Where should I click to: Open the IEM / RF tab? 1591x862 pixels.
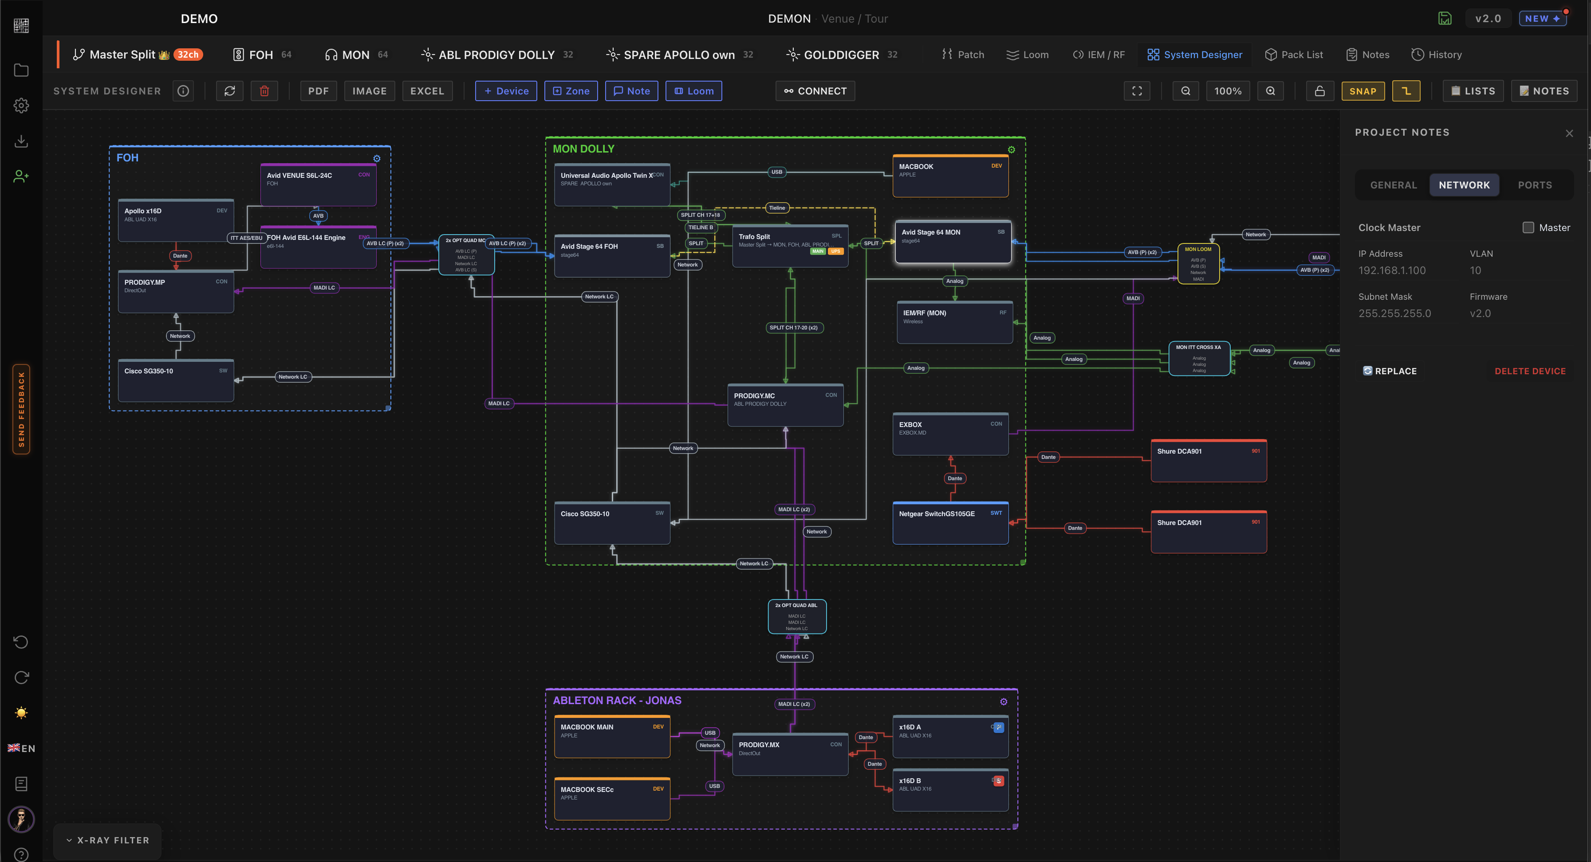[1098, 55]
